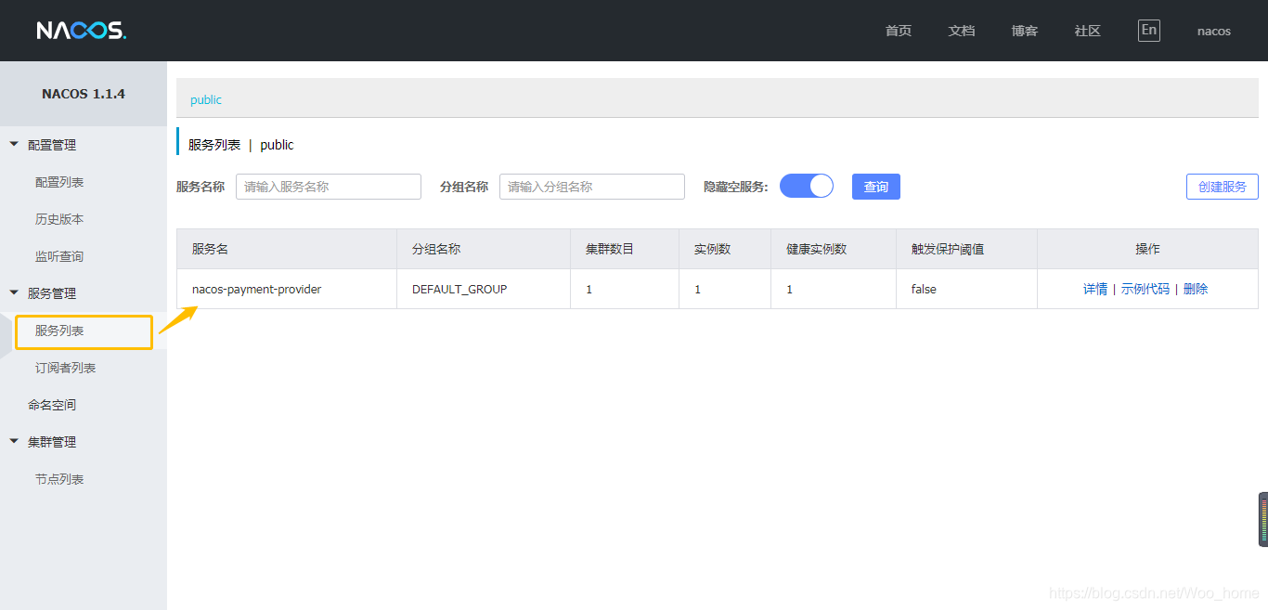Click the 触发保护阈值 column header
This screenshot has height=610, width=1268.
click(x=966, y=249)
